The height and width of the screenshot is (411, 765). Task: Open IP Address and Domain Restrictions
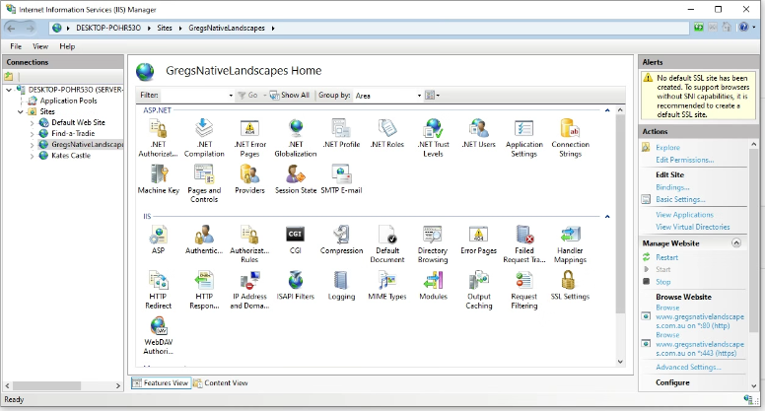pos(249,290)
